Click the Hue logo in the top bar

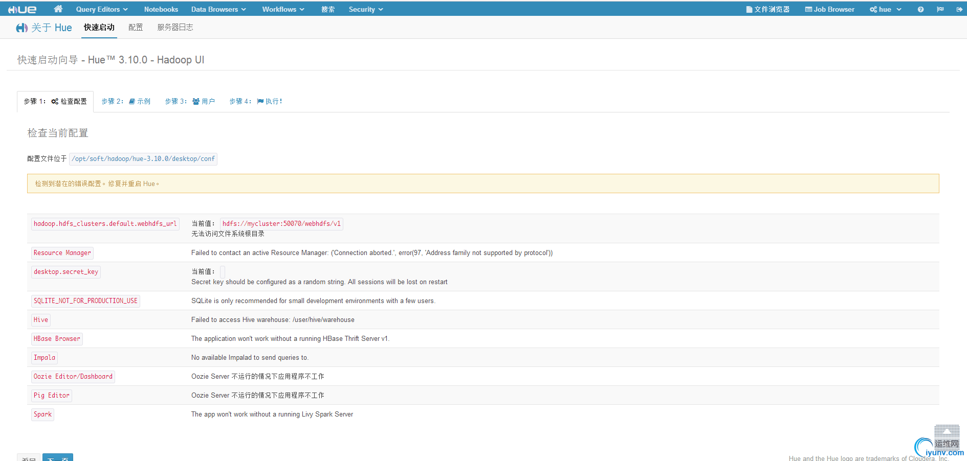pyautogui.click(x=22, y=9)
